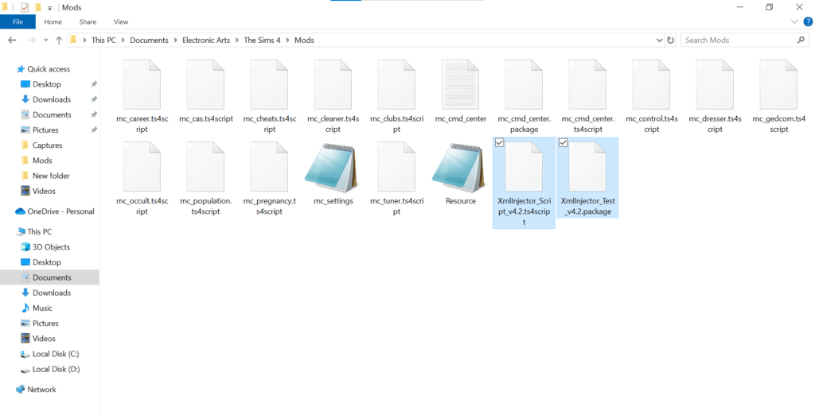Select the mc_cmd_center text document icon
The image size is (815, 415).
460,86
